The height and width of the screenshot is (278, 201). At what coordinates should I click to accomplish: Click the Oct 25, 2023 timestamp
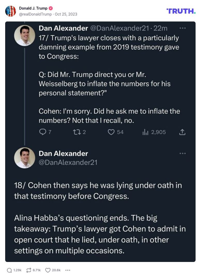pyautogui.click(x=66, y=14)
